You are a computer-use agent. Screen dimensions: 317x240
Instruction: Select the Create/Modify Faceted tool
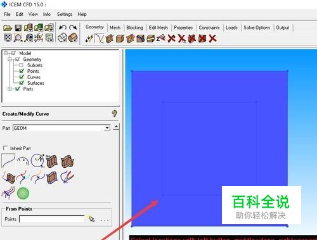click(x=130, y=39)
